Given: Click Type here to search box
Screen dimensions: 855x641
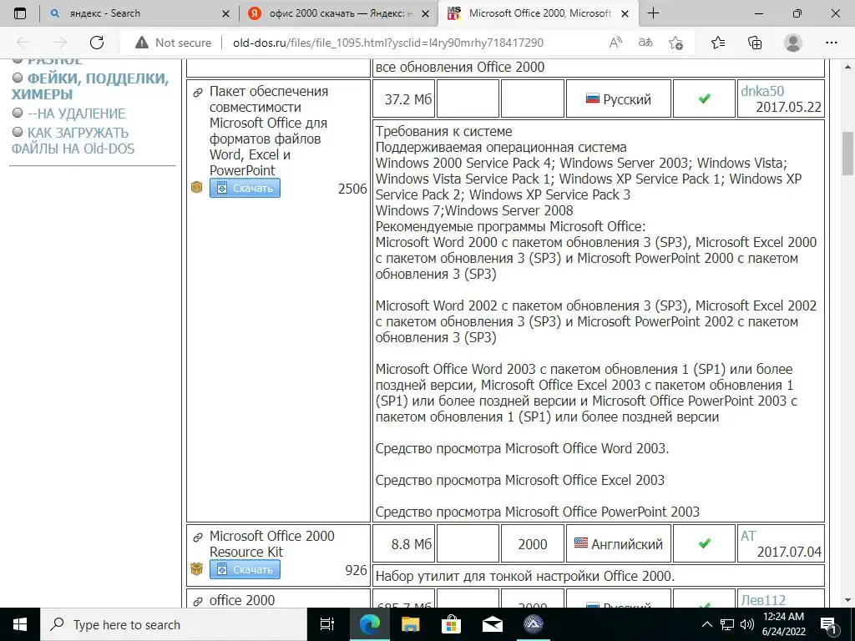Looking at the screenshot, I should click(x=174, y=624).
